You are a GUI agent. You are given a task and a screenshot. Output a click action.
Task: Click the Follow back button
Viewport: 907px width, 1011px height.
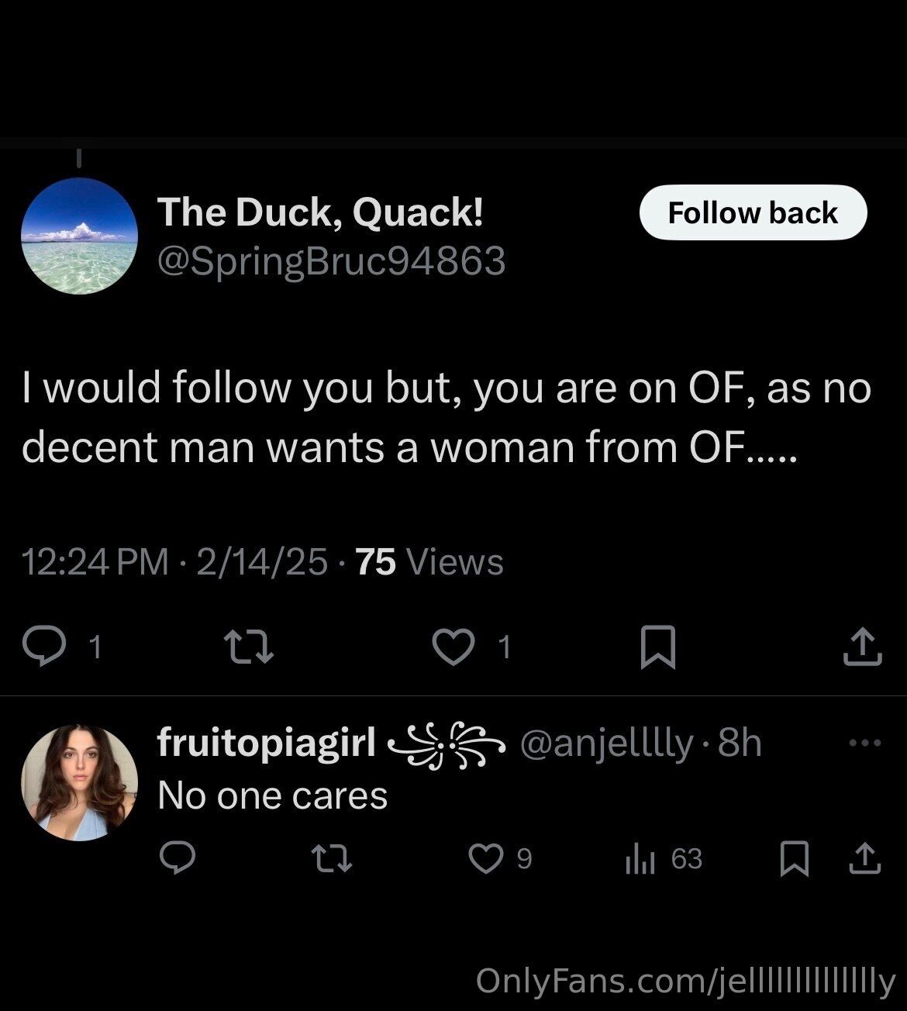pos(752,212)
